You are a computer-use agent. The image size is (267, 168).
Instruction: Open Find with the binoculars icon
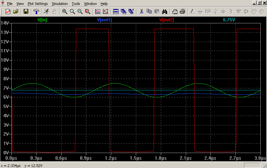coord(165,12)
